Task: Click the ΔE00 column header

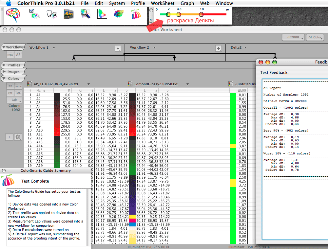Action: [x=242, y=90]
